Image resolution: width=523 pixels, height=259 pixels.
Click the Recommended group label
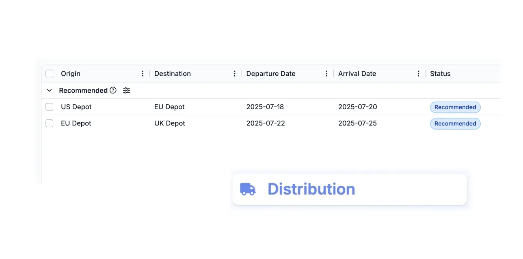tap(83, 90)
